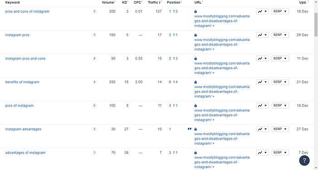Screen dimensions: 318x170
Task: Sort table by Volume column
Action: 108,2
